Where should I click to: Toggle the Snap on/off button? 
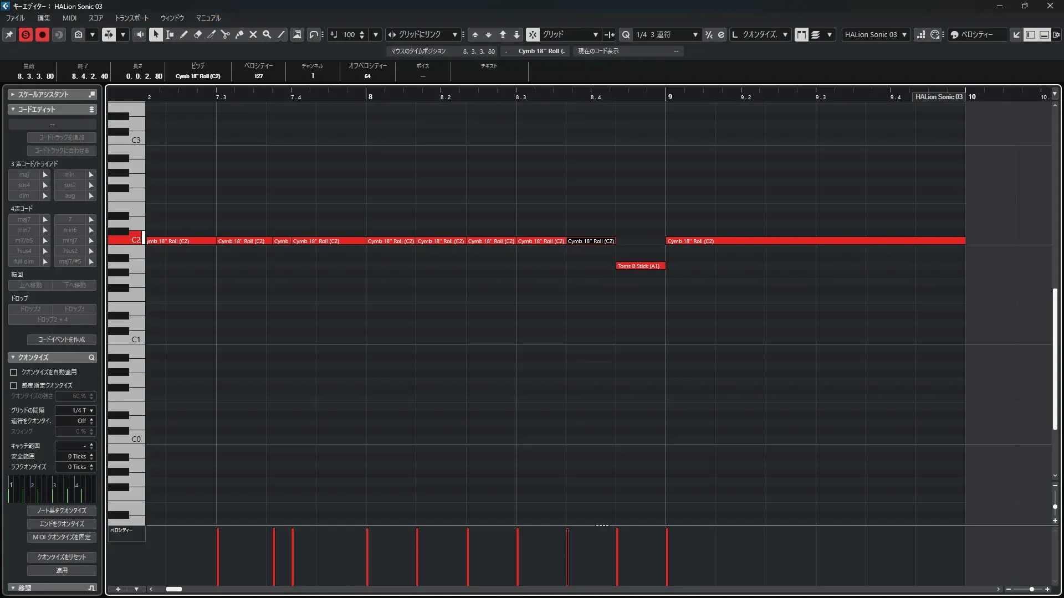point(532,34)
